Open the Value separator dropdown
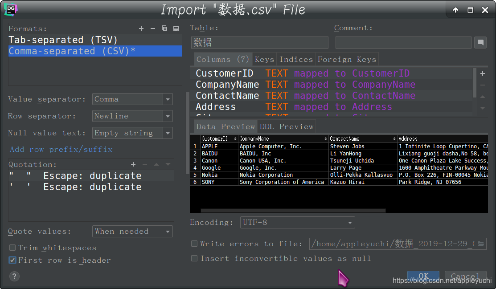 click(x=168, y=99)
